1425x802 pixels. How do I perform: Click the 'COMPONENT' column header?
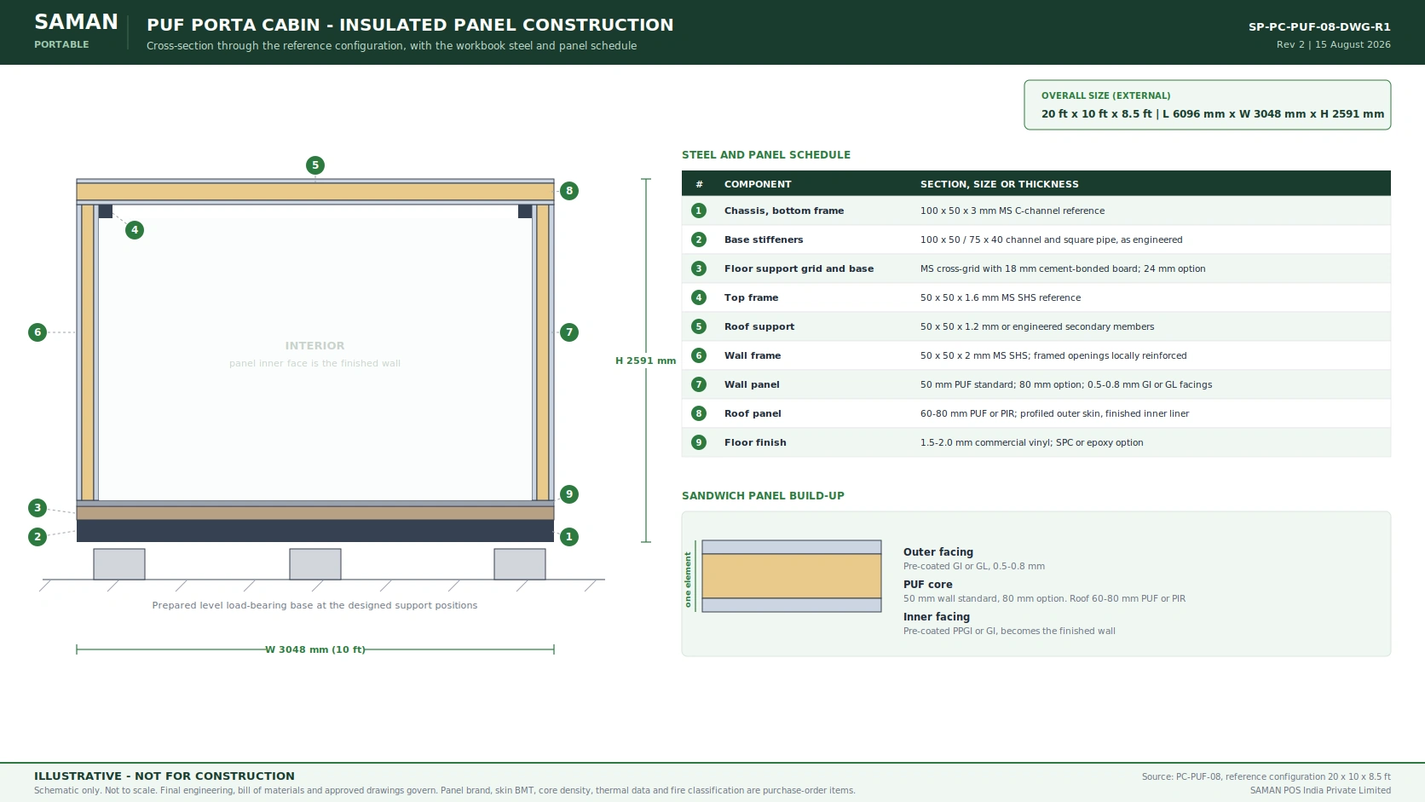pyautogui.click(x=758, y=184)
